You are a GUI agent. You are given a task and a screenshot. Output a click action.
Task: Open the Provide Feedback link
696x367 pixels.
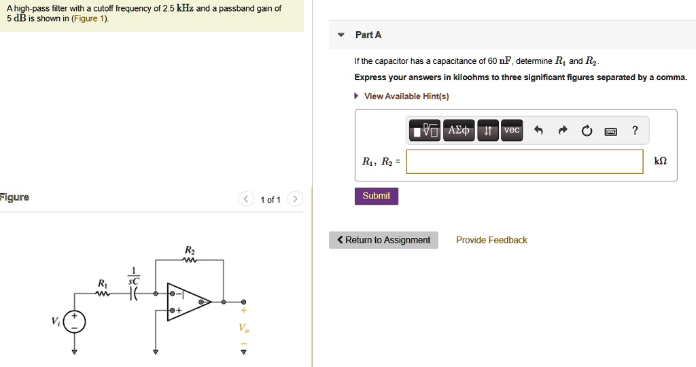(x=491, y=240)
